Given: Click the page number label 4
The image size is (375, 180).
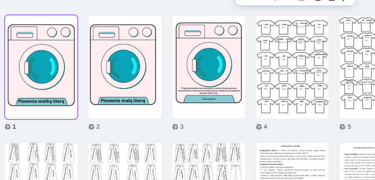Looking at the screenshot, I should [265, 127].
